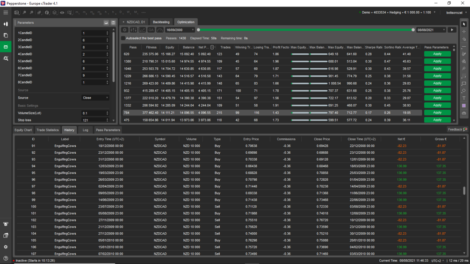The height and width of the screenshot is (264, 470).
Task: Select the cursor pointer drawing tool
Action: tap(464, 24)
